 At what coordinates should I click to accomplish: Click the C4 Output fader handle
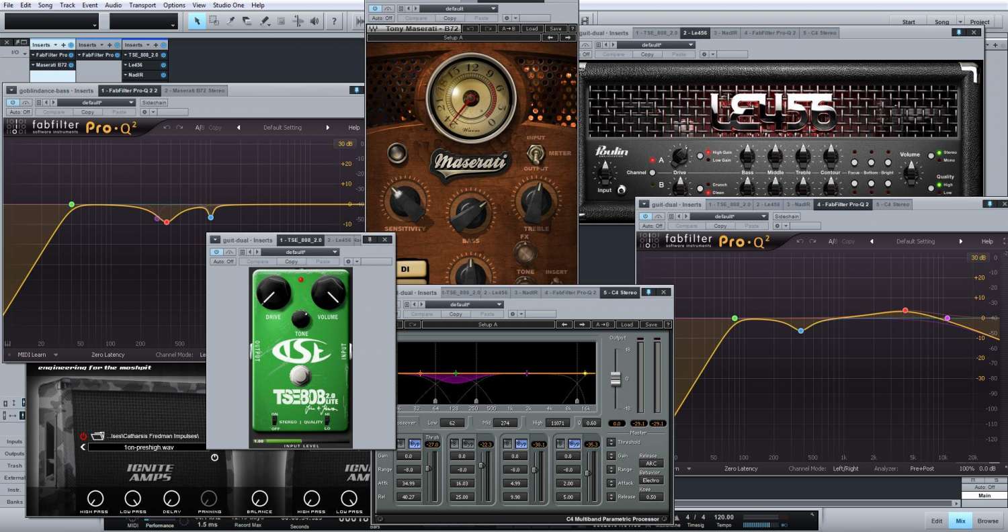(615, 380)
